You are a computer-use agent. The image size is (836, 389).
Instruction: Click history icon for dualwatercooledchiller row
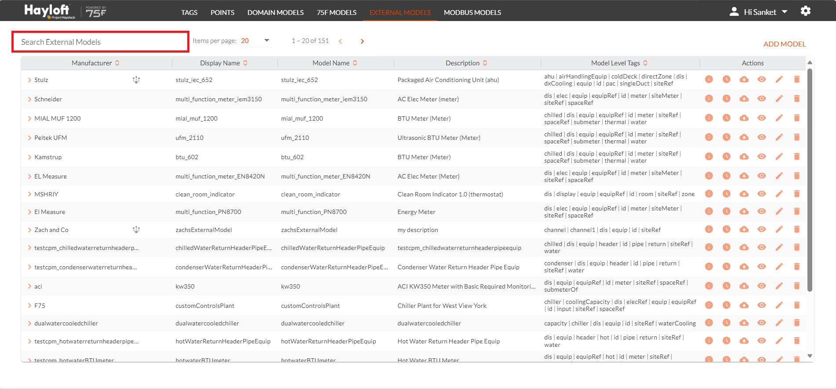tap(726, 323)
